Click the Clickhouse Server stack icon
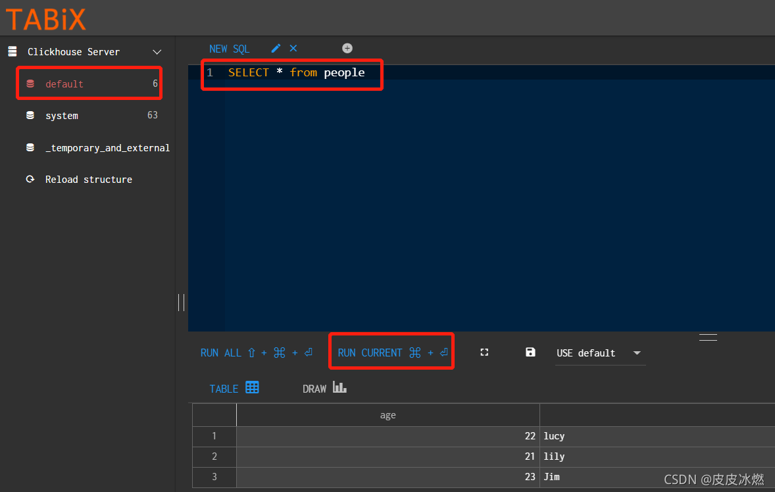Screen dimensions: 775x492 tap(12, 51)
